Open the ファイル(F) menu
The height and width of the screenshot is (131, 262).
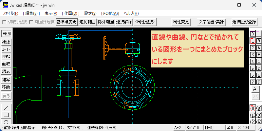pyautogui.click(x=10, y=13)
